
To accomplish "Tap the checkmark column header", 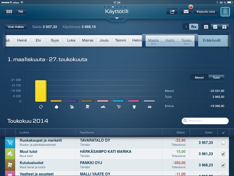I will [223, 133].
